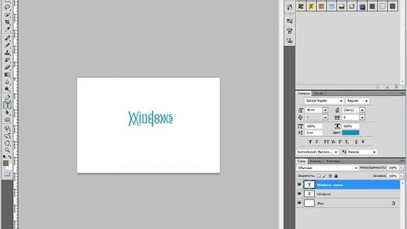Select the Crop tool

(x=8, y=22)
